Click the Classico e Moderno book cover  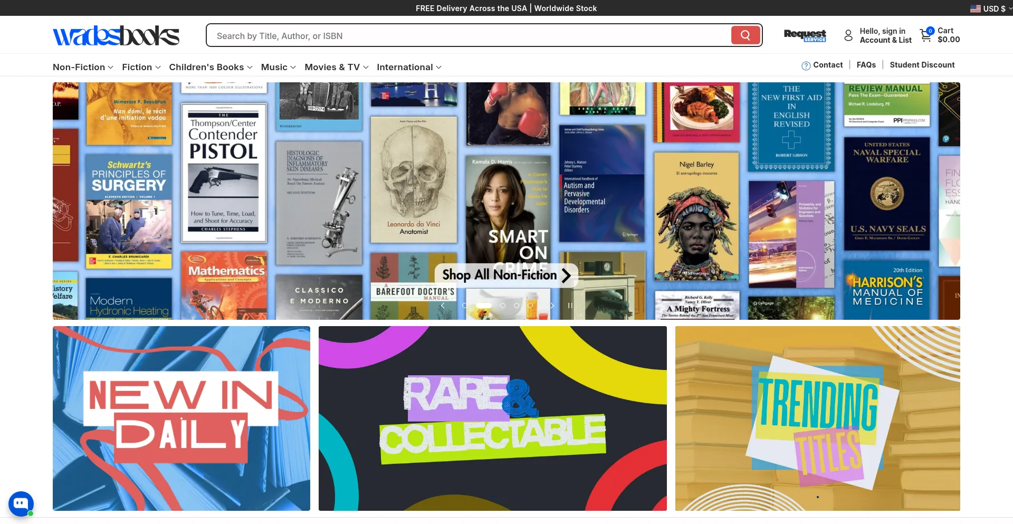[319, 297]
